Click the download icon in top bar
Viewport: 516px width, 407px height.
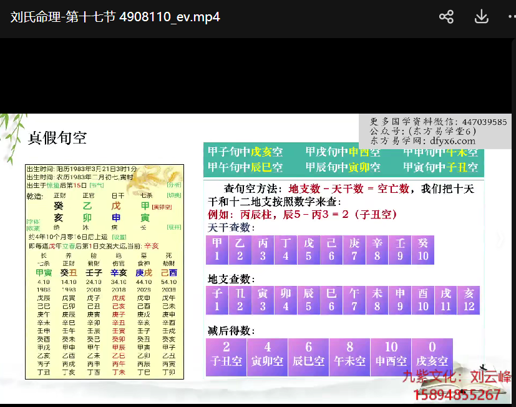481,17
